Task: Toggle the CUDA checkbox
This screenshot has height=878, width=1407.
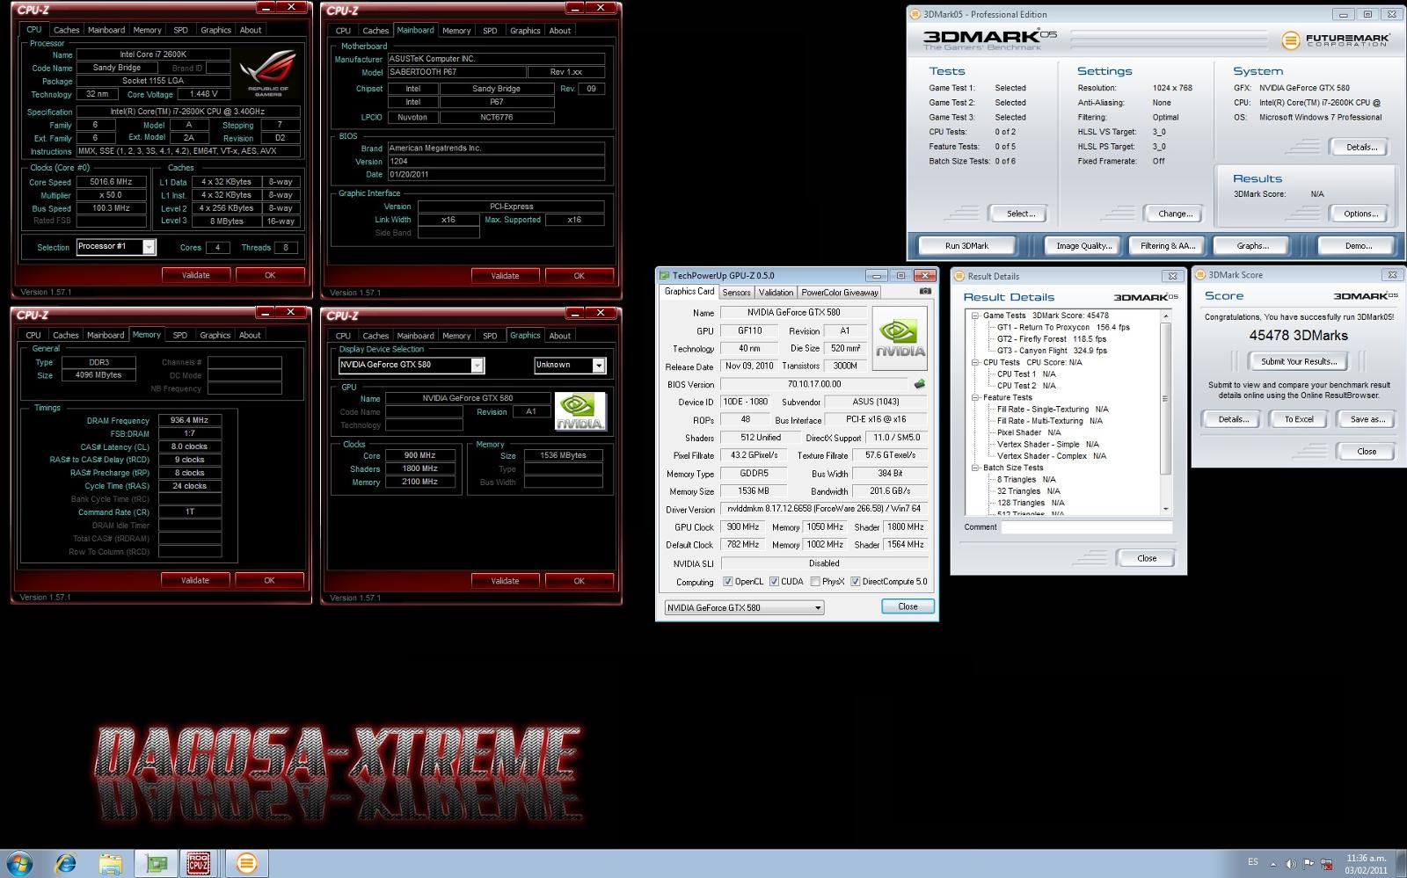Action: point(775,582)
